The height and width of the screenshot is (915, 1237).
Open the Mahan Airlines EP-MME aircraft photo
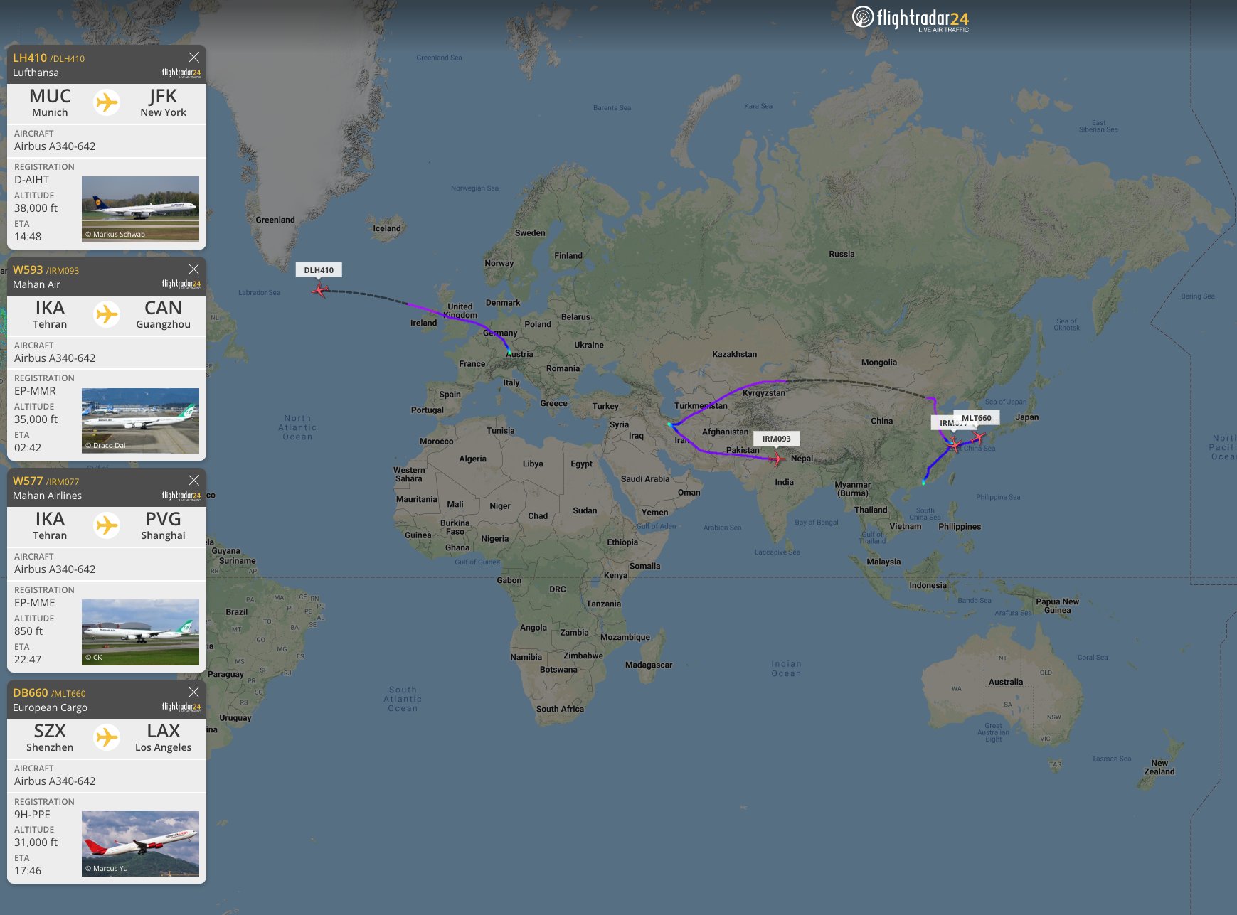pyautogui.click(x=140, y=632)
